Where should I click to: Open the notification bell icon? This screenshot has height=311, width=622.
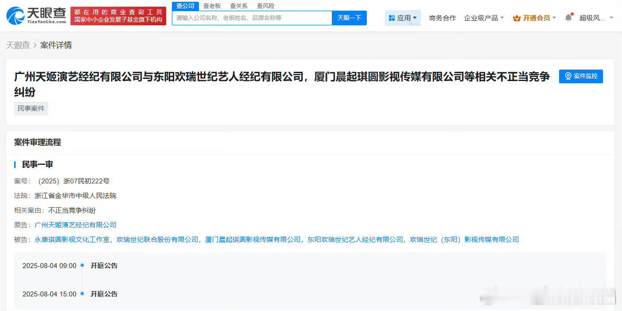[568, 18]
